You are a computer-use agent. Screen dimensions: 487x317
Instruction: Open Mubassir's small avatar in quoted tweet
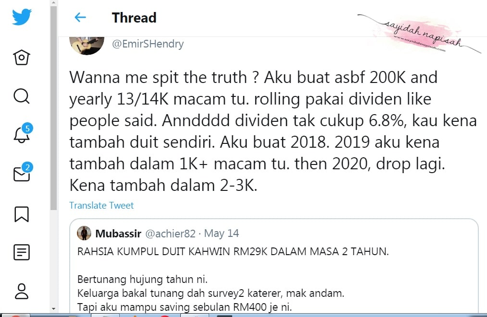coord(84,234)
